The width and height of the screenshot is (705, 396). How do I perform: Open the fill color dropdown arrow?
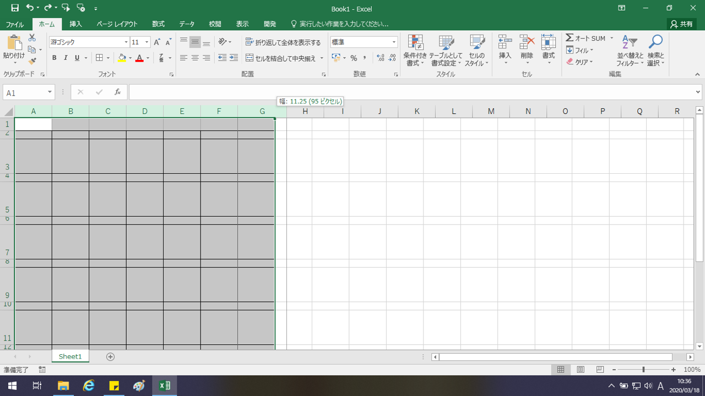click(x=130, y=58)
